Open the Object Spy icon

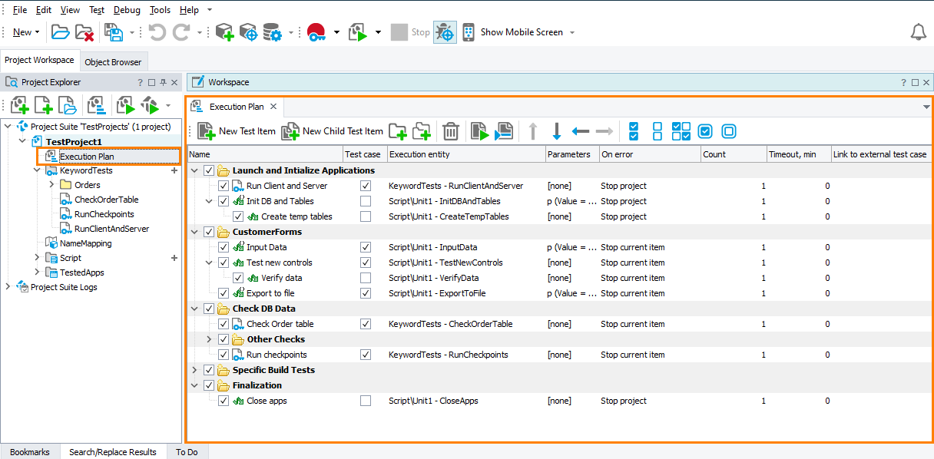(x=445, y=31)
